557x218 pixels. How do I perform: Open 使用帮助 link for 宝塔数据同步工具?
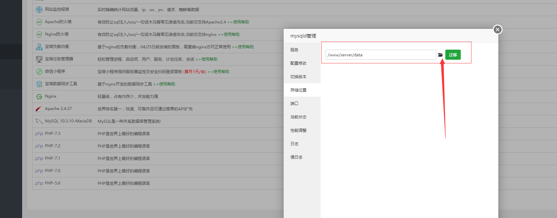click(x=164, y=84)
